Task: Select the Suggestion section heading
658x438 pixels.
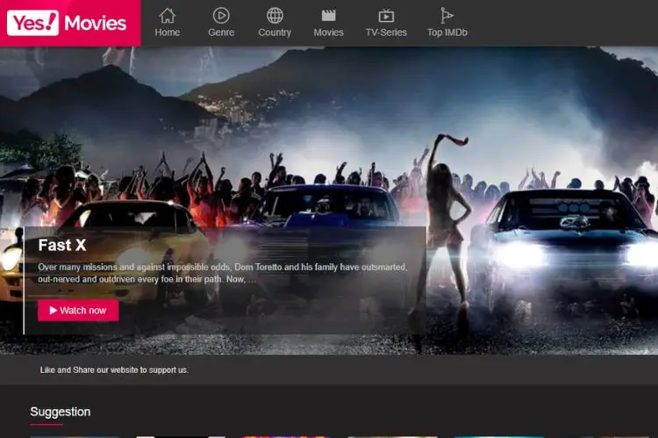Action: (x=60, y=412)
